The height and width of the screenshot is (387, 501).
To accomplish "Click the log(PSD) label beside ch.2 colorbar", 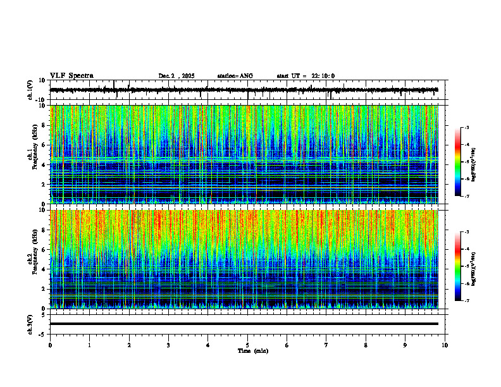I will 474,269.
